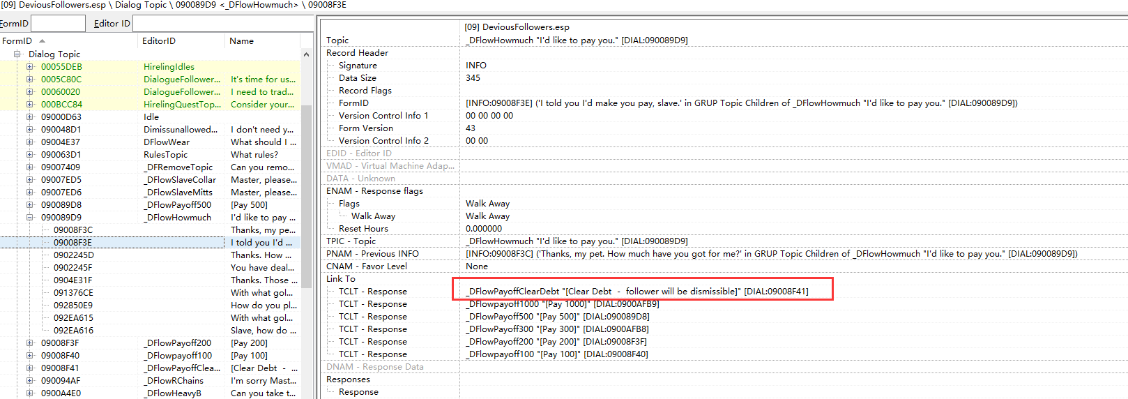Click the Editor ID filter input field
This screenshot has height=399, width=1128.
(223, 23)
